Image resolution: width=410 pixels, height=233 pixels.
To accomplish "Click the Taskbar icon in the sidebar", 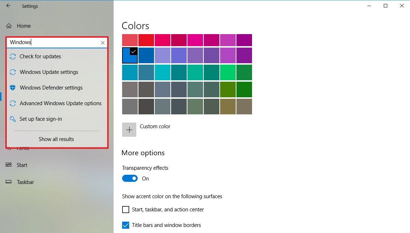I will tap(9, 182).
